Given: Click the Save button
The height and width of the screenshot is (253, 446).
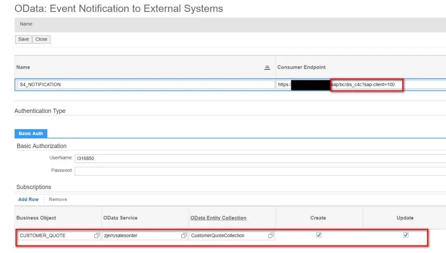Looking at the screenshot, I should click(x=23, y=39).
